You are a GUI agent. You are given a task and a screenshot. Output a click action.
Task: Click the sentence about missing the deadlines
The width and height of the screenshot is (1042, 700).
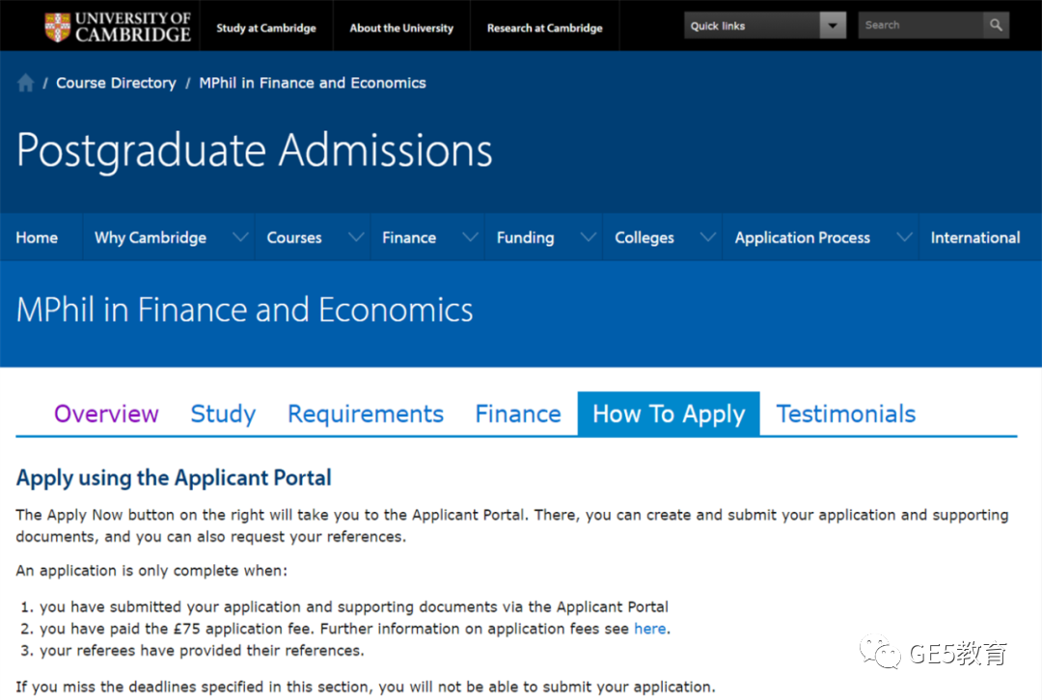click(366, 687)
